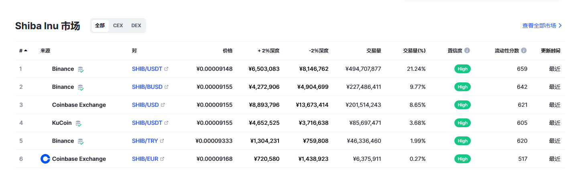This screenshot has width=582, height=172.
Task: Open the KuCoin SHIB/USDT pair link
Action: [147, 123]
